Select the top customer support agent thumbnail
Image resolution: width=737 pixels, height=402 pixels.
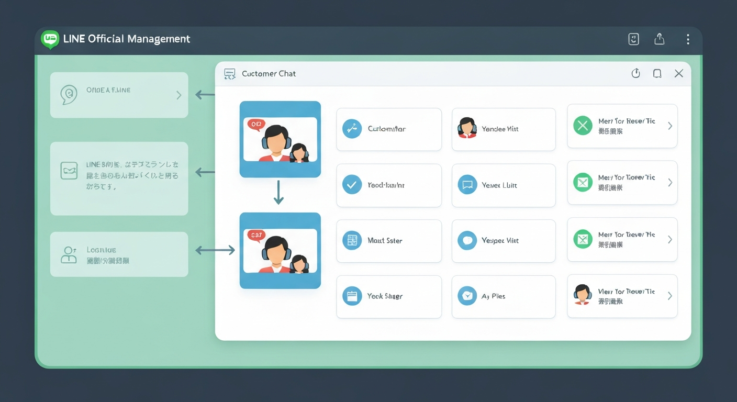point(280,139)
